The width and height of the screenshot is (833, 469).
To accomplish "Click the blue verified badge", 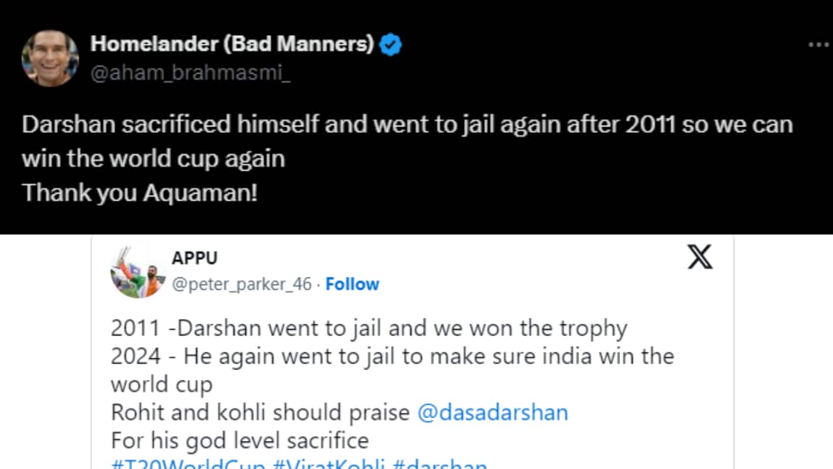I will click(x=390, y=45).
